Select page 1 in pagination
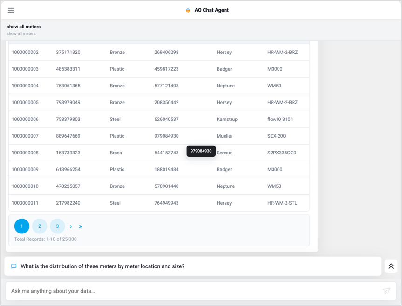Image resolution: width=402 pixels, height=306 pixels. [22, 226]
